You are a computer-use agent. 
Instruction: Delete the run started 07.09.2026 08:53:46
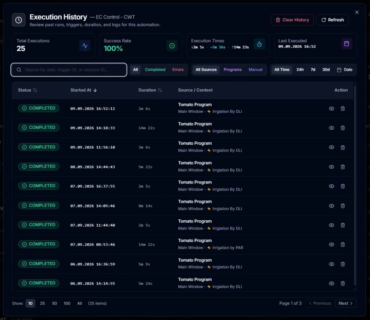[343, 244]
